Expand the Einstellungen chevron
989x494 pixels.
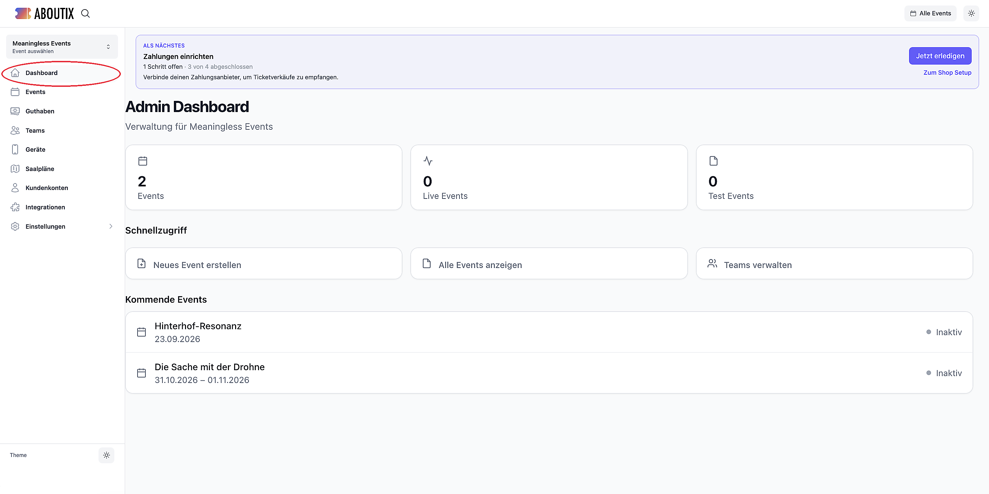pos(111,226)
